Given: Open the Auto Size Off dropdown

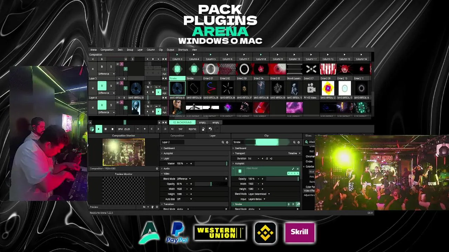Looking at the screenshot, I should [x=184, y=199].
